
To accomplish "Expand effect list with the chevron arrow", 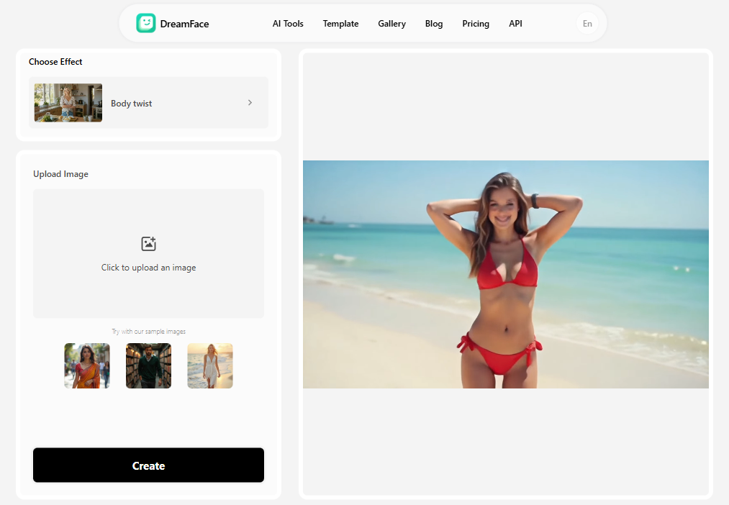I will (x=250, y=103).
